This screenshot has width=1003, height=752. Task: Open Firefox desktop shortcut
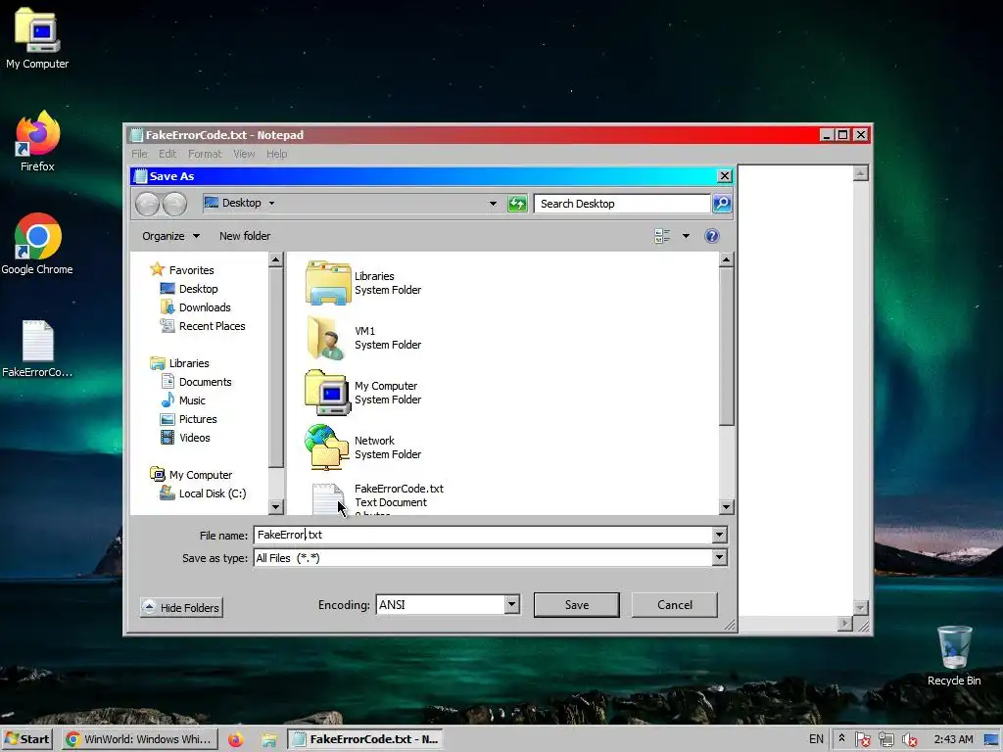[37, 133]
